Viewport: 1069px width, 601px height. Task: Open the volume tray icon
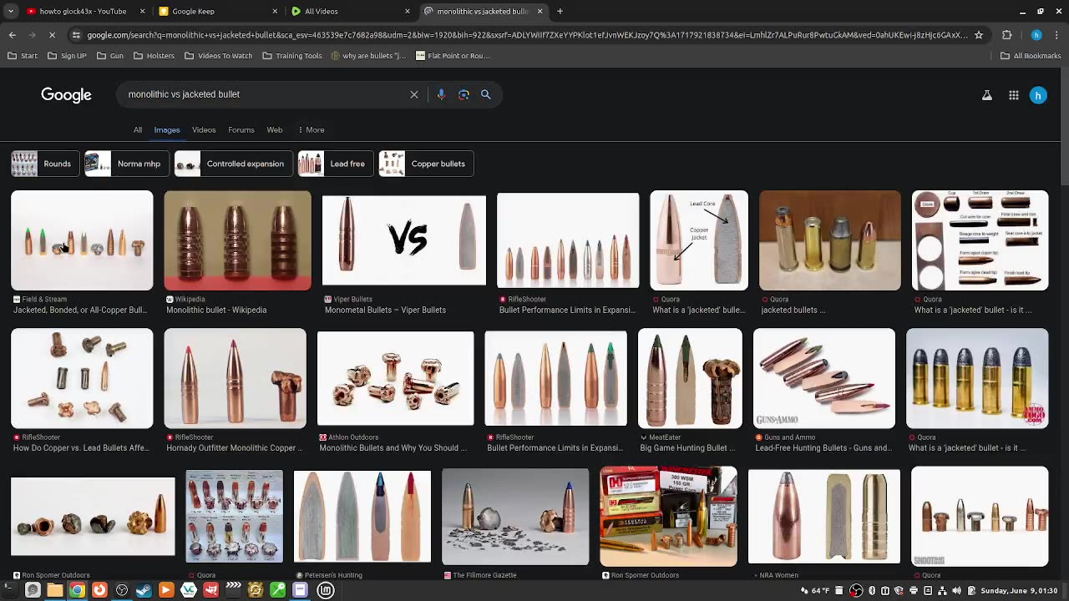pos(956,591)
